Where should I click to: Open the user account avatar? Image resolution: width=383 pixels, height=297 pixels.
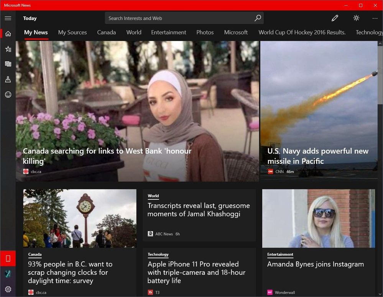click(8, 274)
